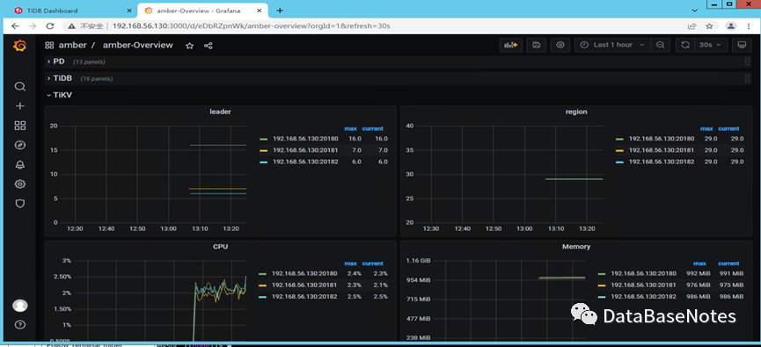Open browser profile avatar icon
Viewport: 761px width, 347px height.
(731, 26)
